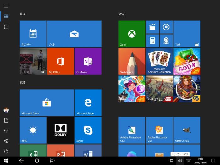The image size is (220, 165).
Task: Open the user account menu avatar
Action: point(6,110)
